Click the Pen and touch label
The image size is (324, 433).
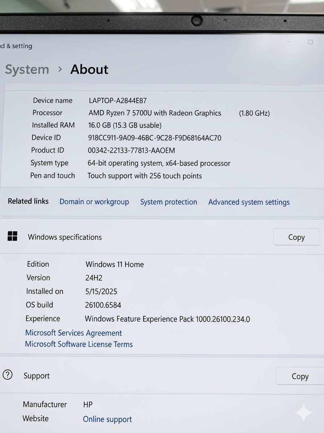coord(52,176)
